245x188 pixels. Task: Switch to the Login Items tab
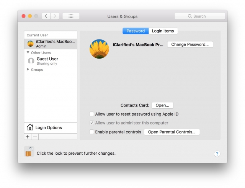point(163,31)
